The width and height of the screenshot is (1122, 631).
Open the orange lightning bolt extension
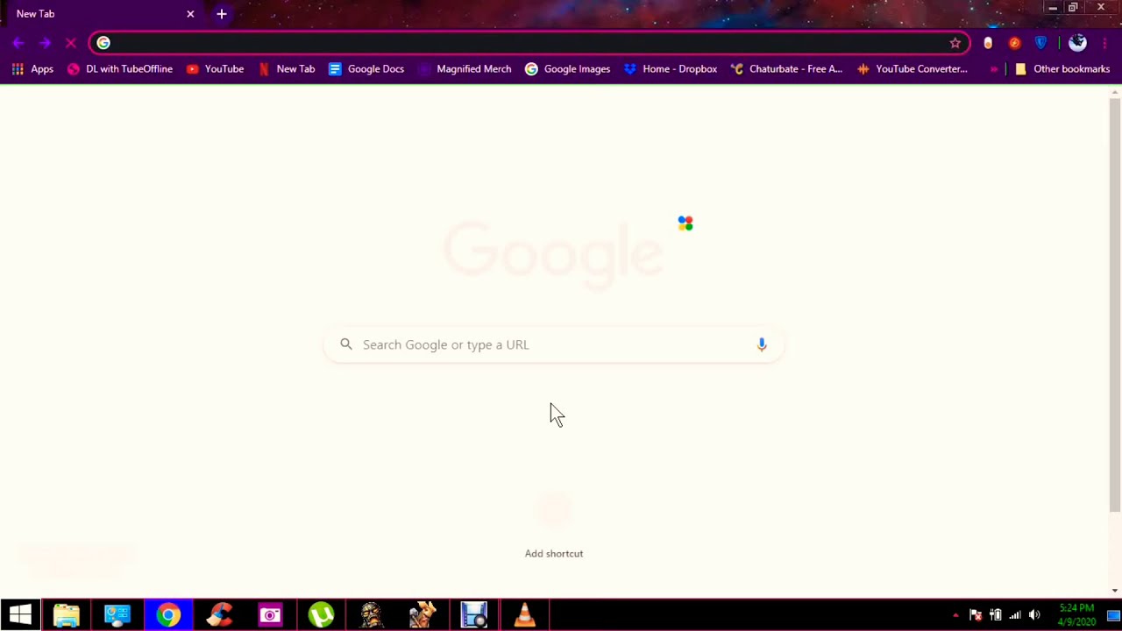pos(1014,43)
